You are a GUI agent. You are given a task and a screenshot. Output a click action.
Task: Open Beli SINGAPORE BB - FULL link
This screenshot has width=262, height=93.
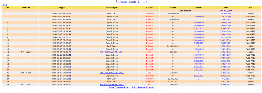112,85
